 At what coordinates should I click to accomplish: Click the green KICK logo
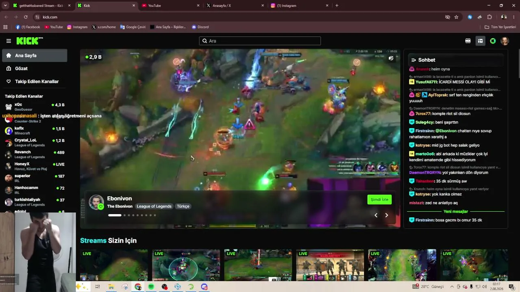click(x=29, y=41)
